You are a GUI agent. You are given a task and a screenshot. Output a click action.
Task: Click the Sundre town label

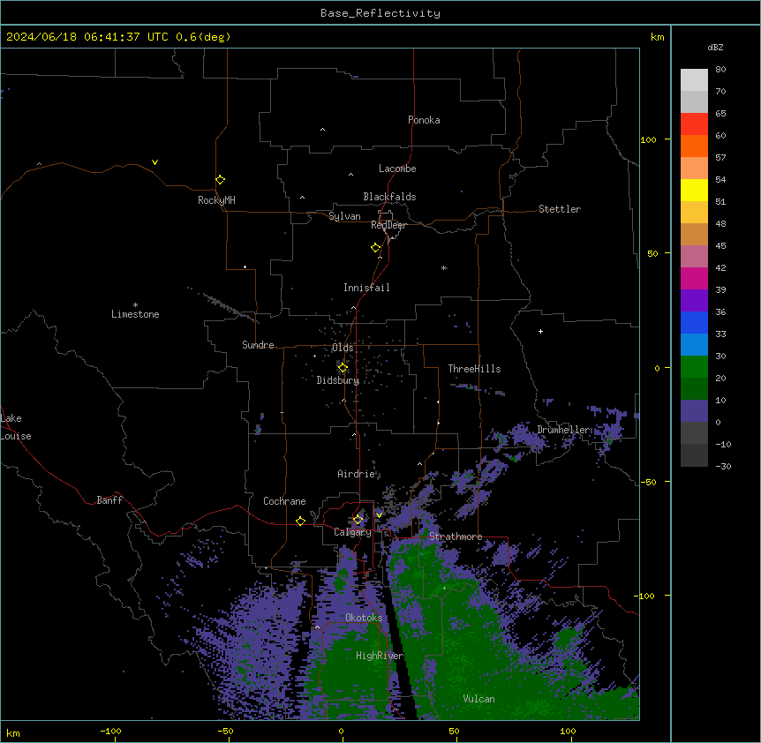[x=258, y=345]
